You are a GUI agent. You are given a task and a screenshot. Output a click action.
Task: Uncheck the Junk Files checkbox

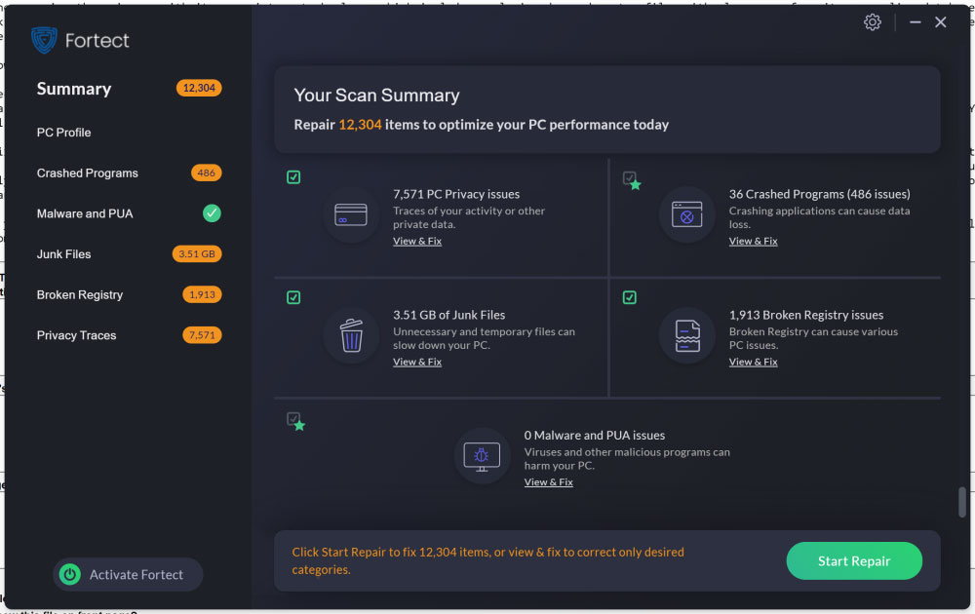pyautogui.click(x=293, y=297)
